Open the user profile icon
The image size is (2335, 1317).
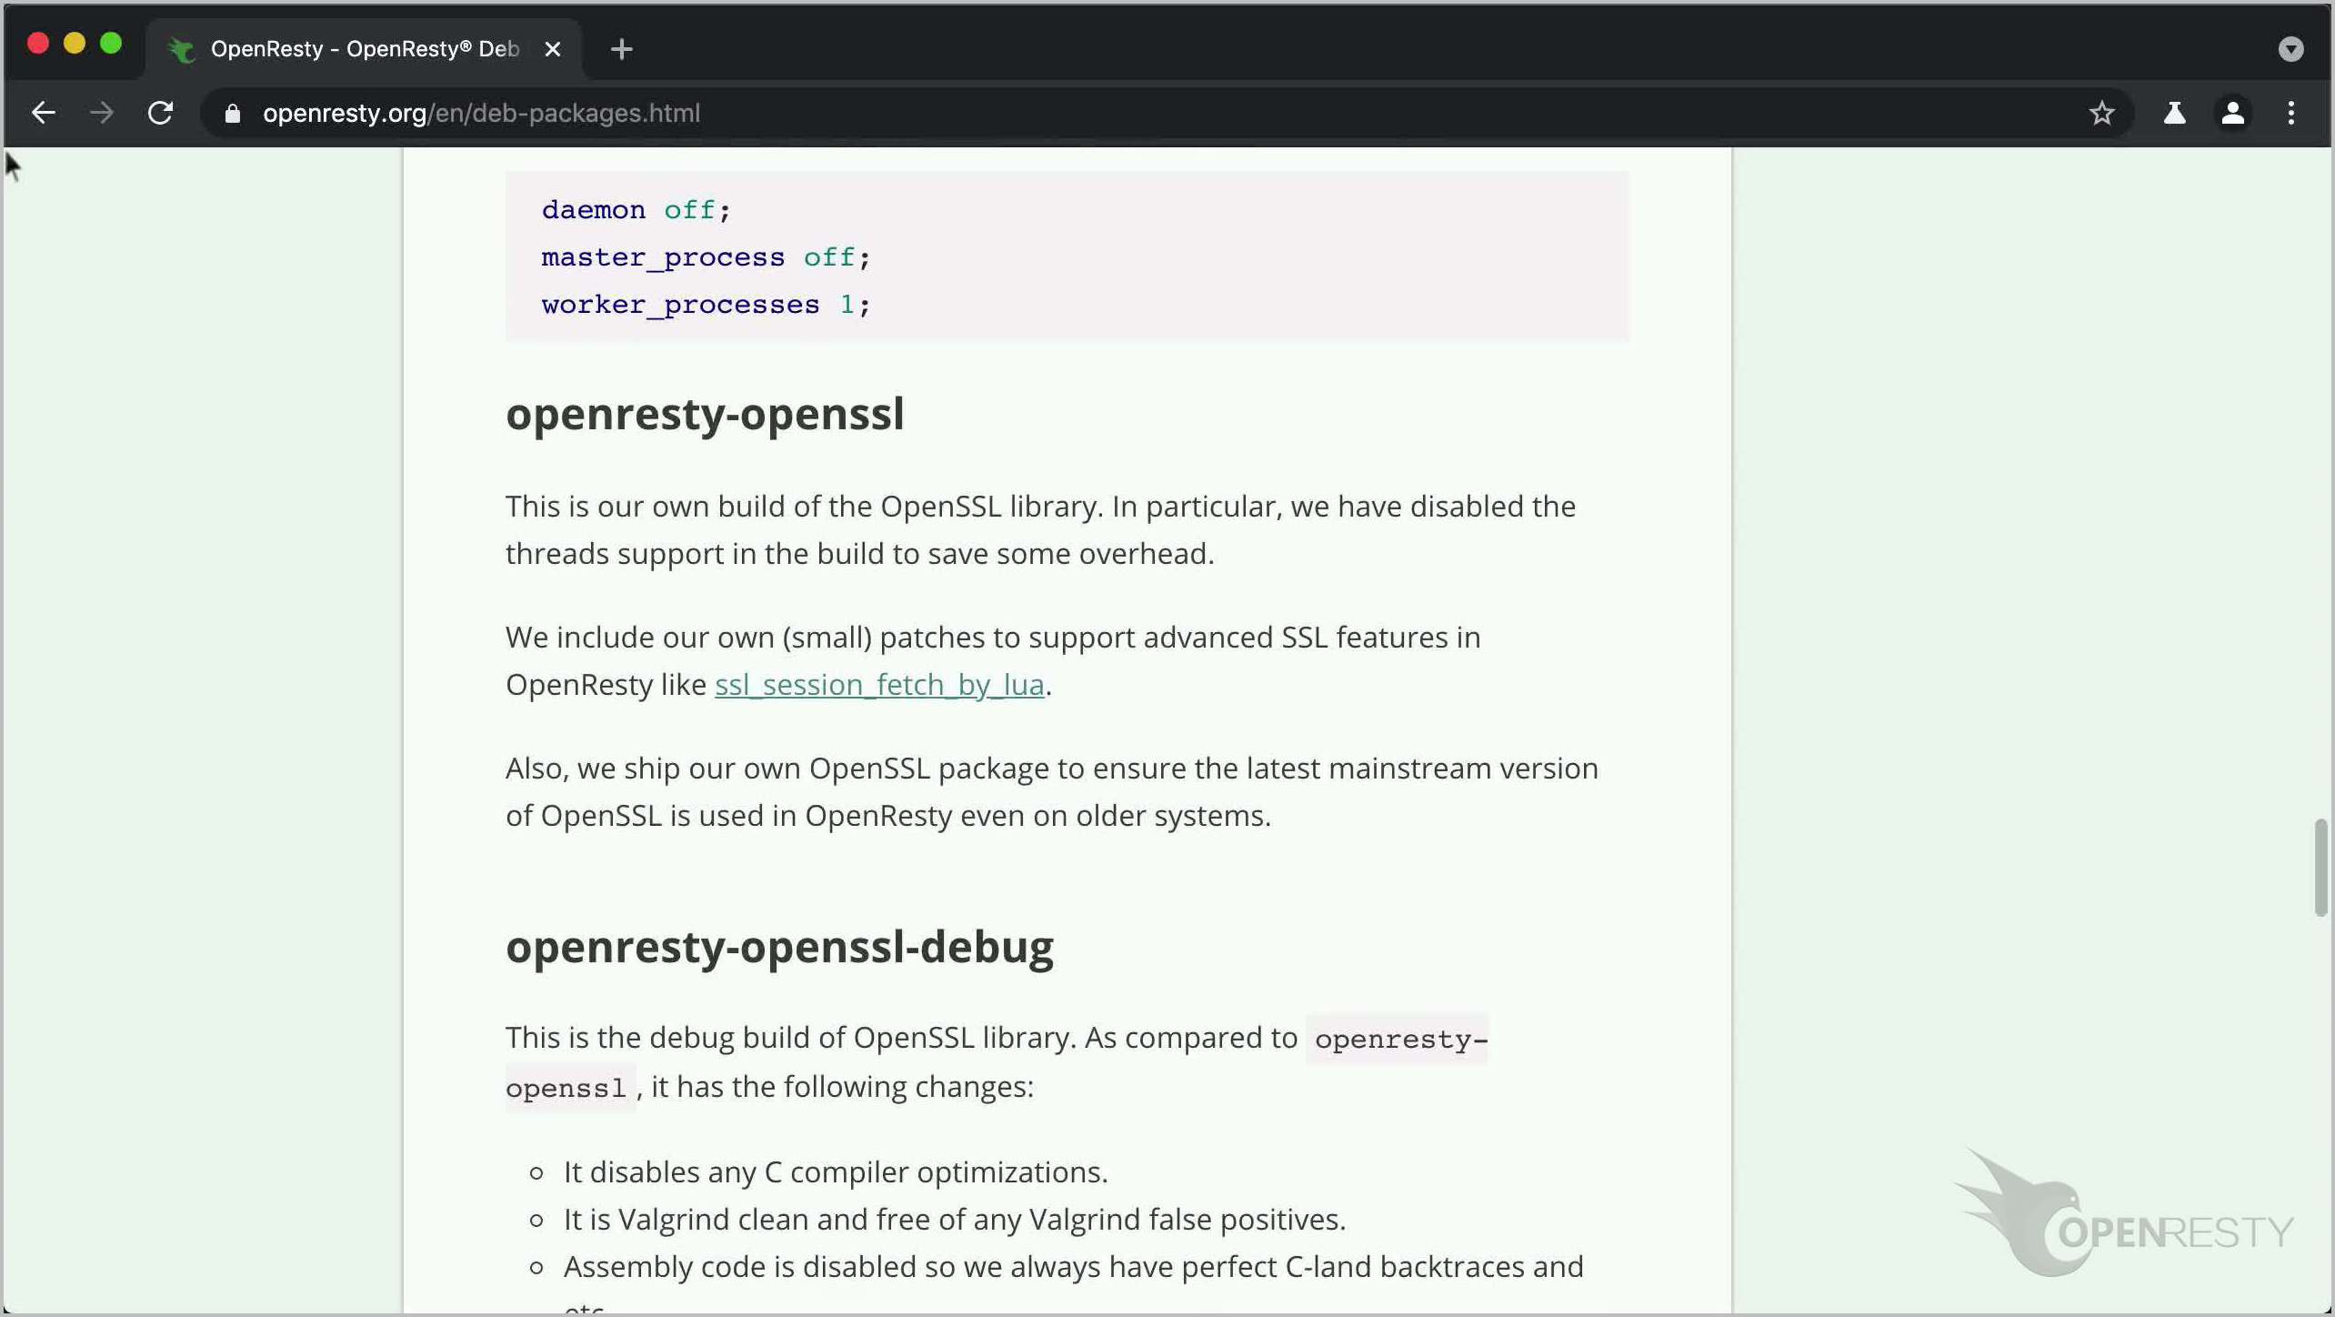tap(2232, 113)
